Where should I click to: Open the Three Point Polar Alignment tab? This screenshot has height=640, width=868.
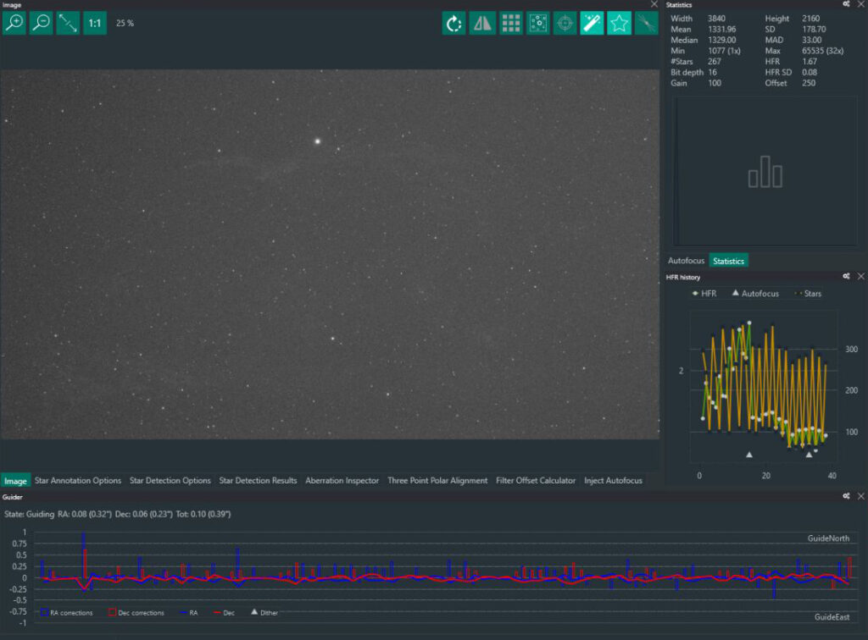click(437, 481)
